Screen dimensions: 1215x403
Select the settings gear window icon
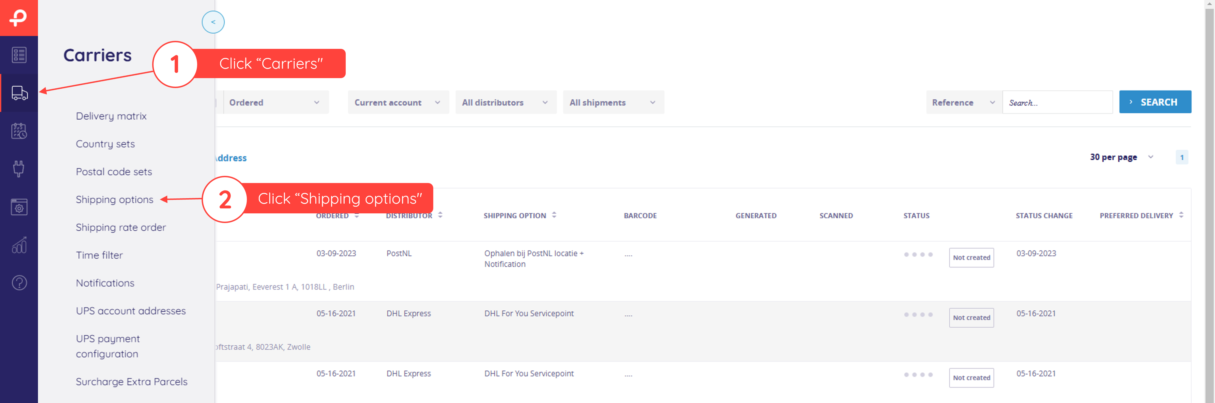19,206
